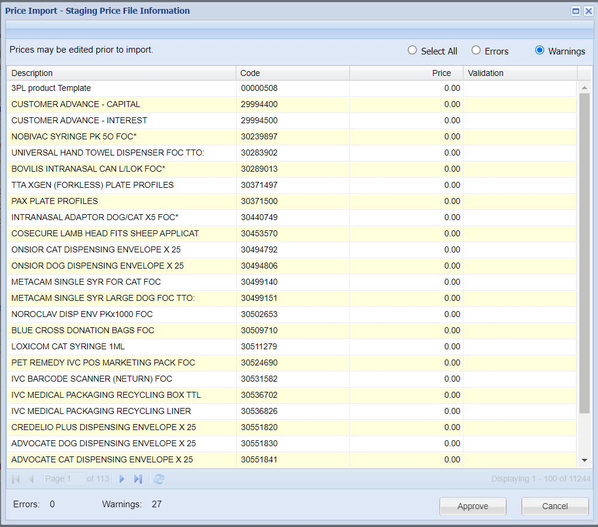This screenshot has height=527, width=598.
Task: Select the Warnings radio button
Action: coord(540,51)
